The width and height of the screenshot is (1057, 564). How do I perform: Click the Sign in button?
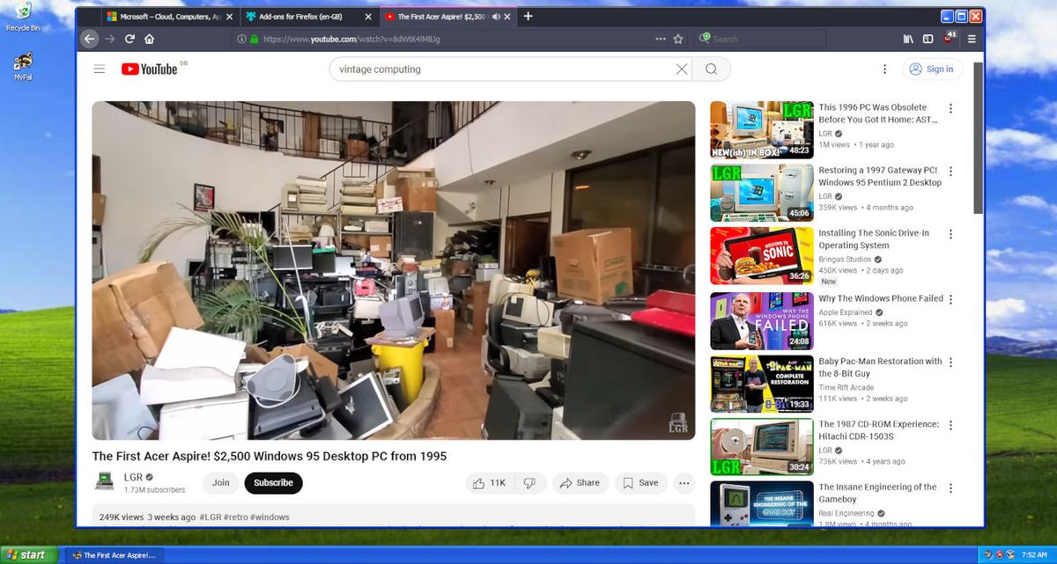(x=932, y=69)
